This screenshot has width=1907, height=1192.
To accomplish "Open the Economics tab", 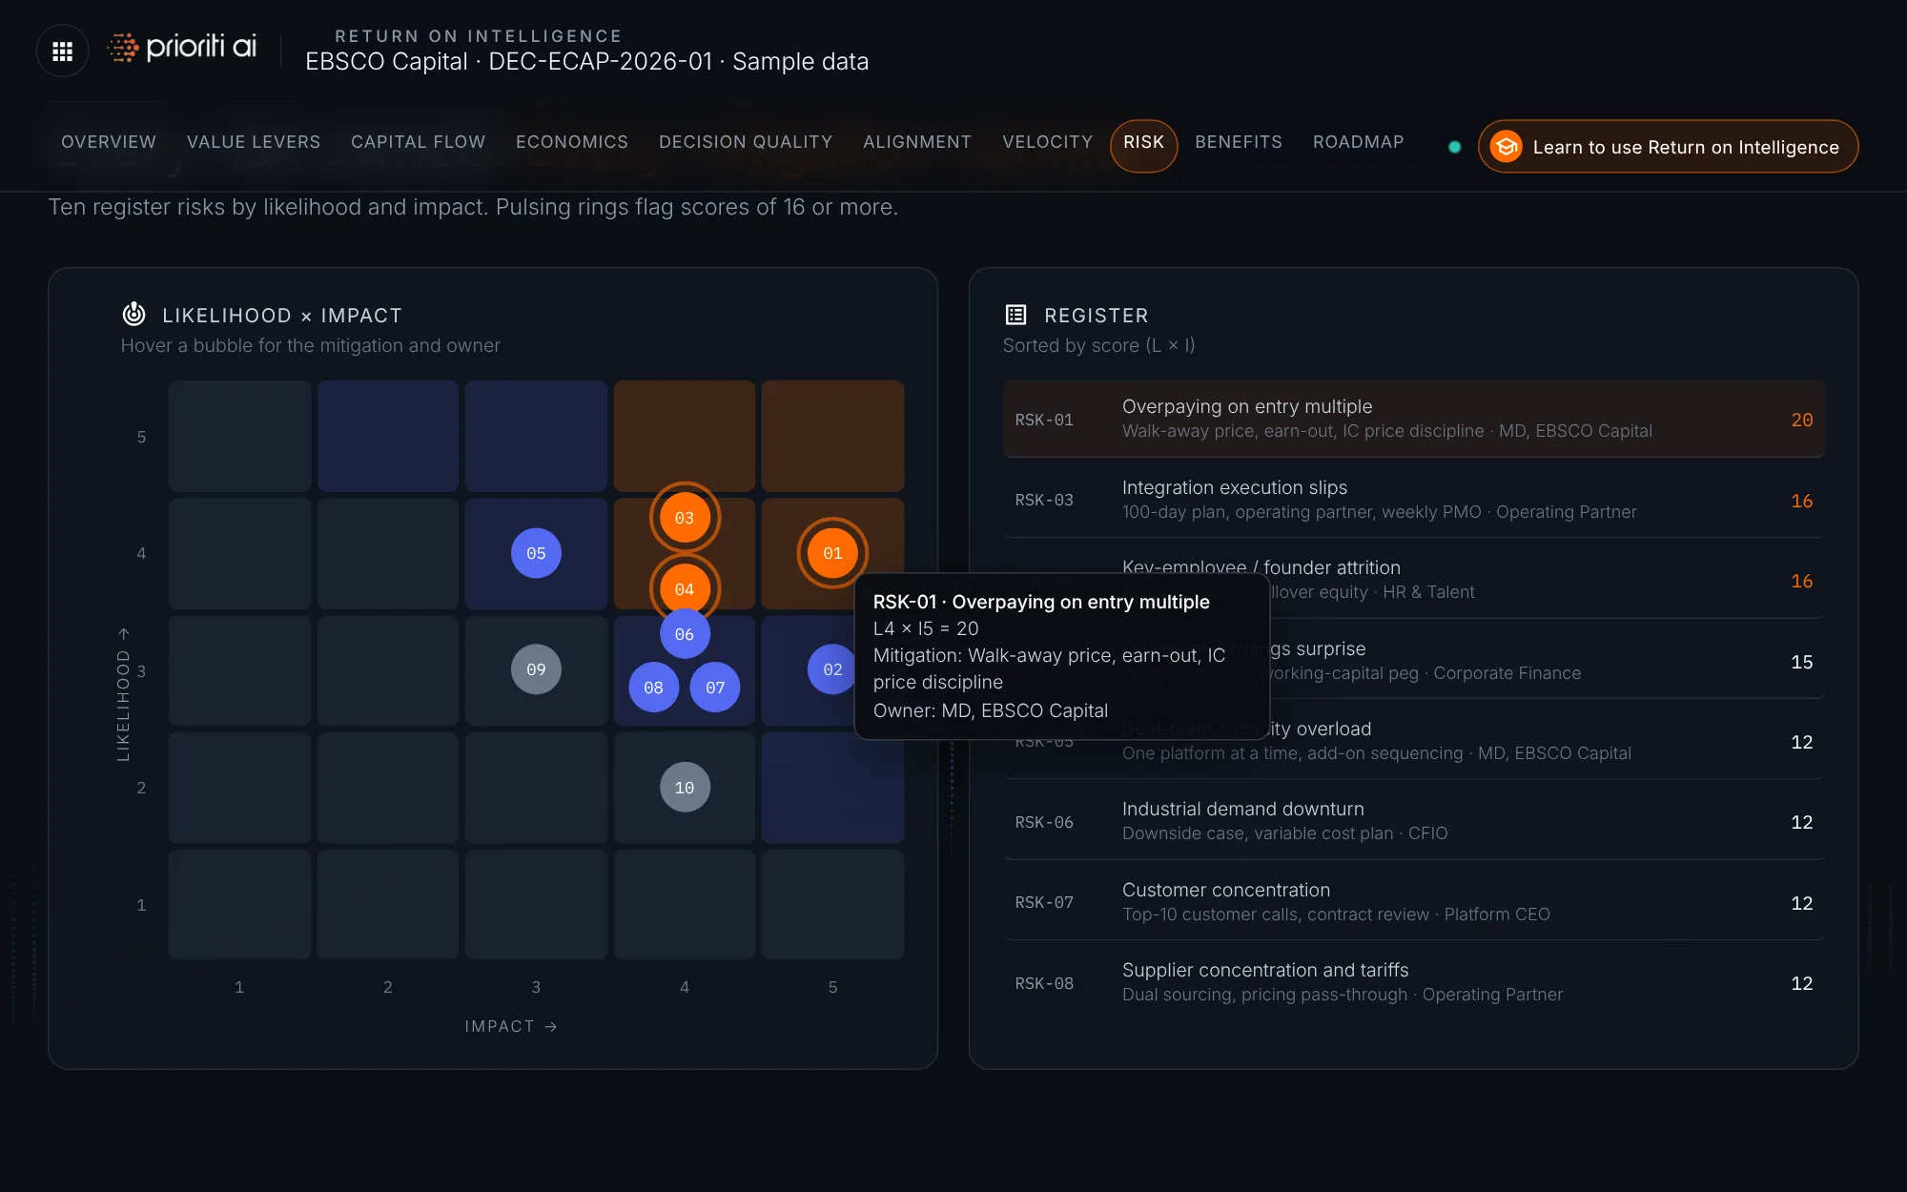I will tap(572, 142).
